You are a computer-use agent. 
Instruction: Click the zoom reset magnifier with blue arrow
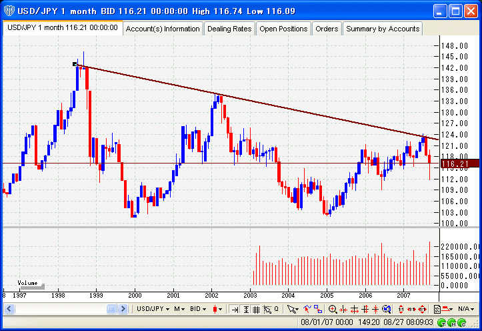[x=387, y=309]
